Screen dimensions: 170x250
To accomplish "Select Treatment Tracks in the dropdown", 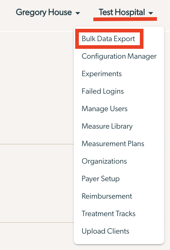I will 109,214.
